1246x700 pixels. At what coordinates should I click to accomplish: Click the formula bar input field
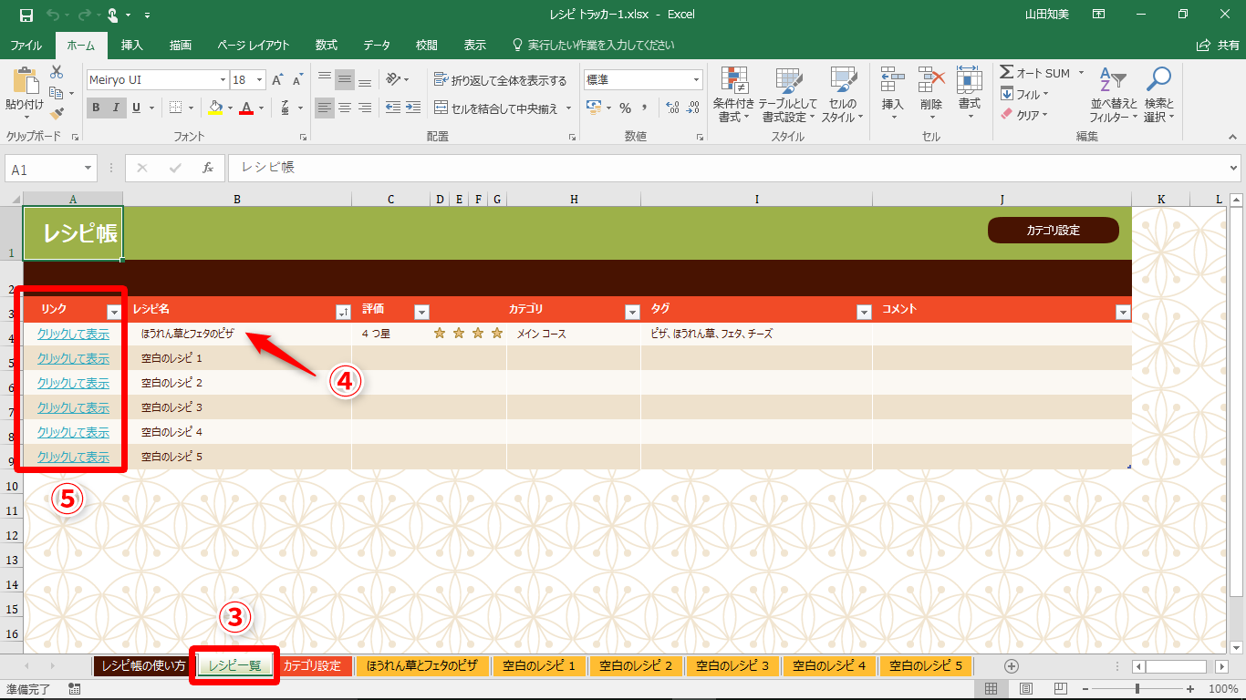click(727, 169)
